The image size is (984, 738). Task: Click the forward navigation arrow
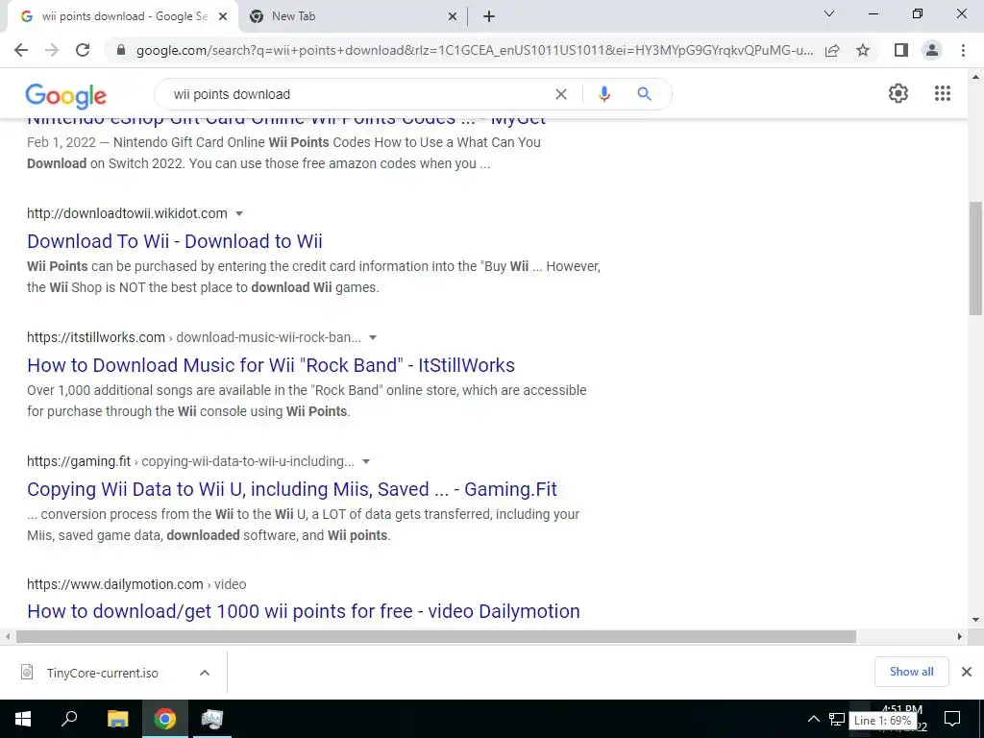52,50
